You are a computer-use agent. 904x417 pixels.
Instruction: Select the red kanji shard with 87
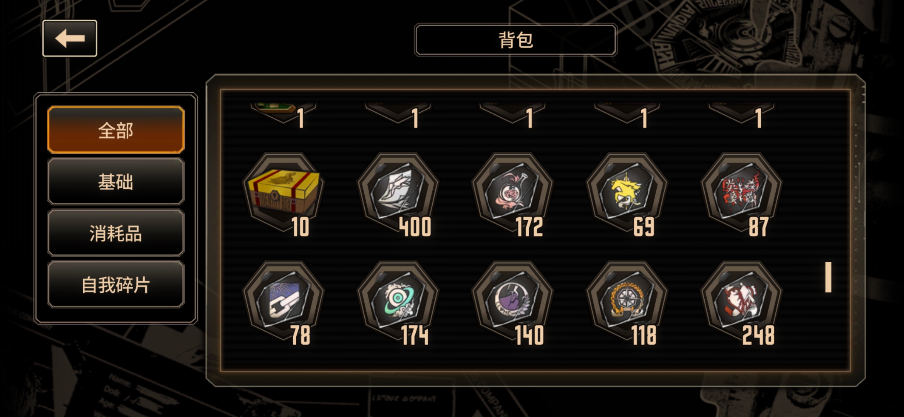point(741,192)
